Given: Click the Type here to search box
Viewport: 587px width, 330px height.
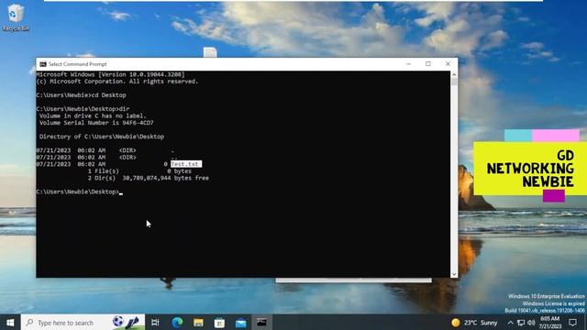Looking at the screenshot, I should pos(83,322).
